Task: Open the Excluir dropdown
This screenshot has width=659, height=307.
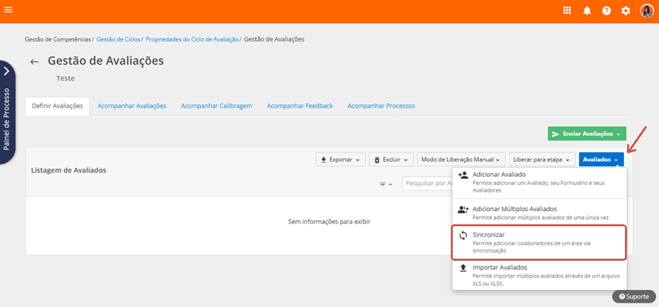Action: click(x=390, y=159)
